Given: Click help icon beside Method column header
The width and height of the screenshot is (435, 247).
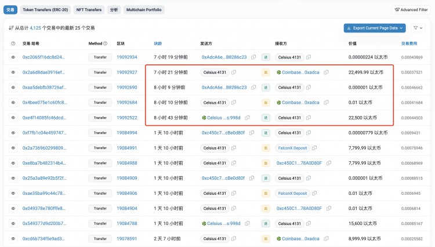Looking at the screenshot, I should (105, 43).
